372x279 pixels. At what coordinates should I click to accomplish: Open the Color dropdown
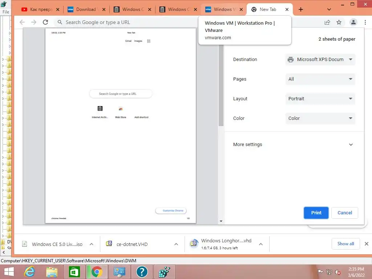320,118
